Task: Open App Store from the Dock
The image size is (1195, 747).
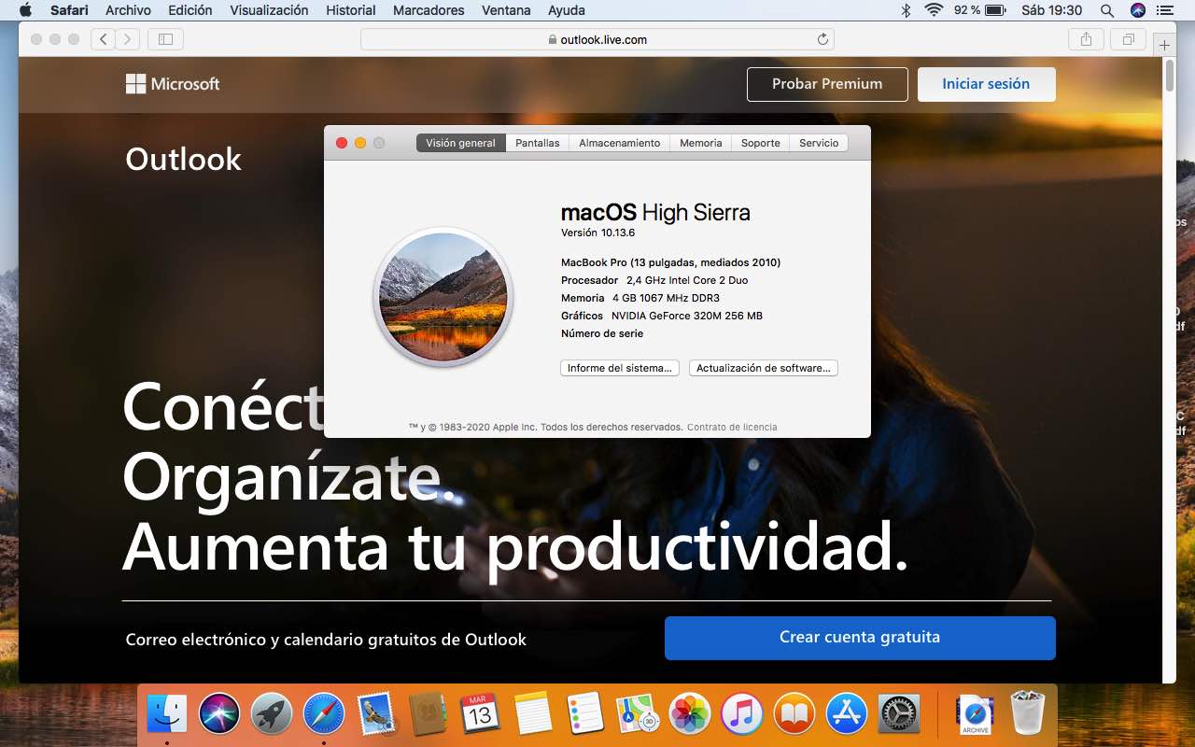Action: (x=847, y=715)
